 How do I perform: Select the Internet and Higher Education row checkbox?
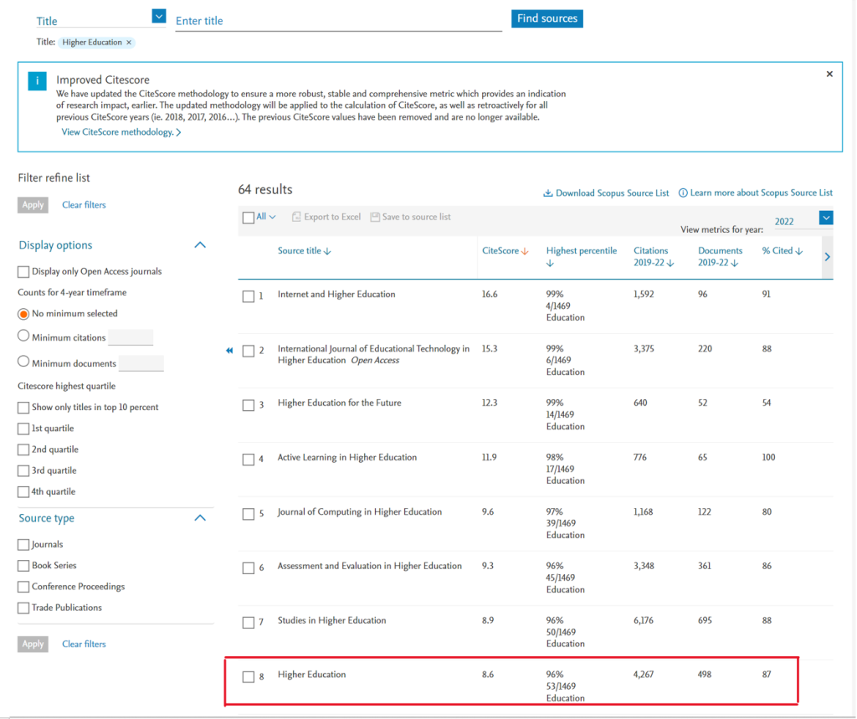pos(248,296)
